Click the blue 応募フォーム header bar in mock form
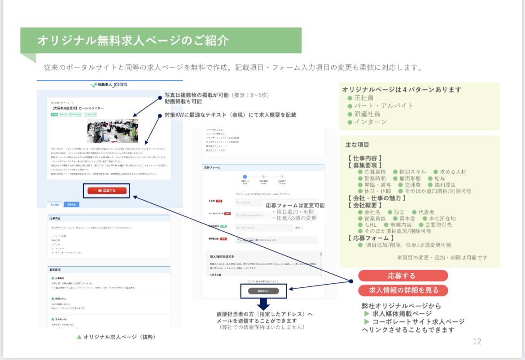The height and width of the screenshot is (360, 525). 263,167
